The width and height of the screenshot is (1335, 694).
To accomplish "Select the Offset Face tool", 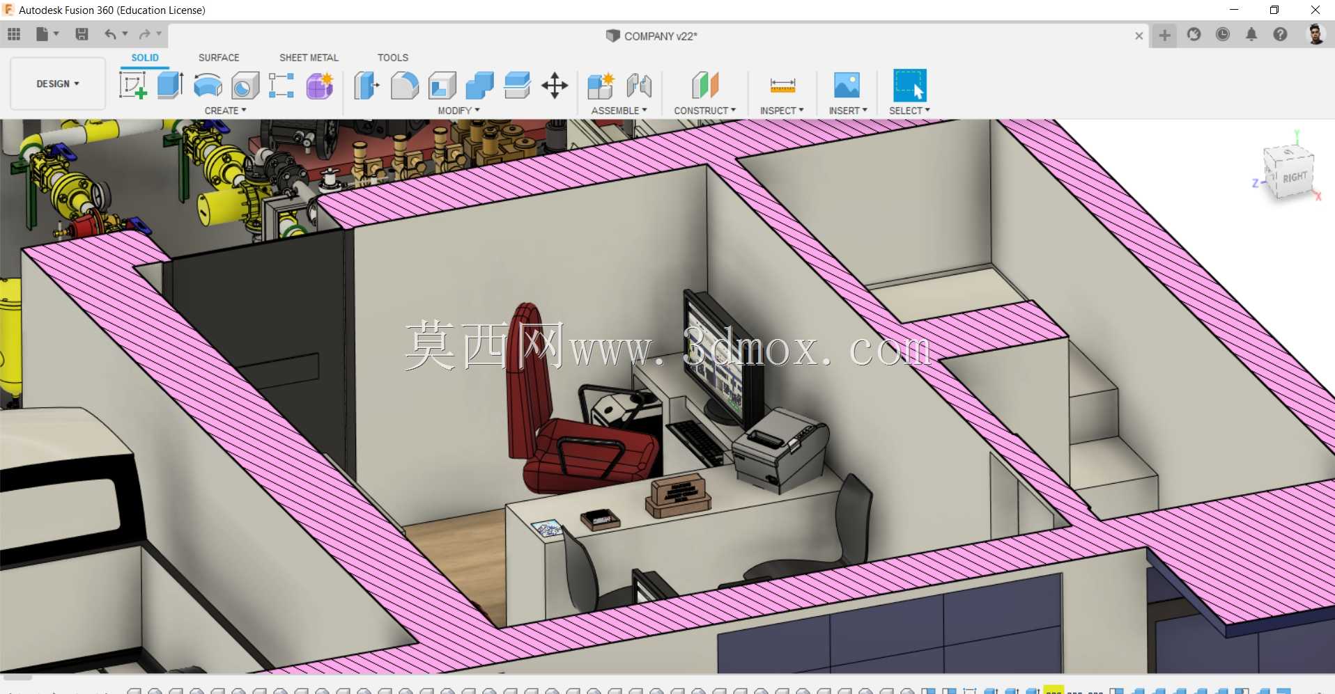I will (517, 86).
